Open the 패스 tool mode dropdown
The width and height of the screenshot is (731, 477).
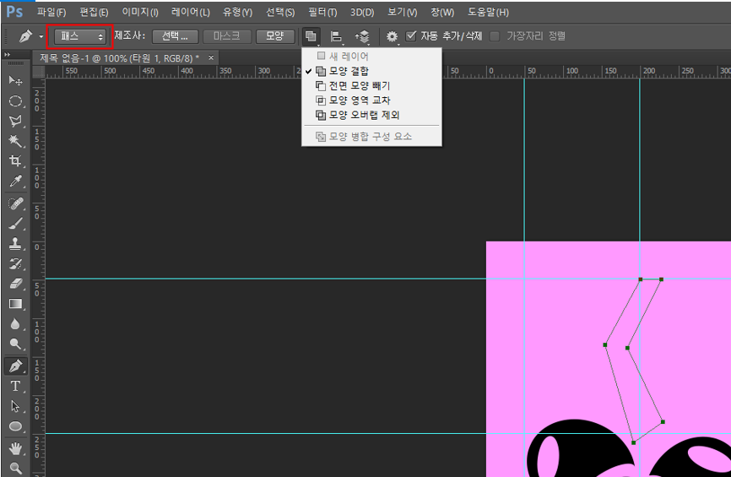[x=80, y=36]
